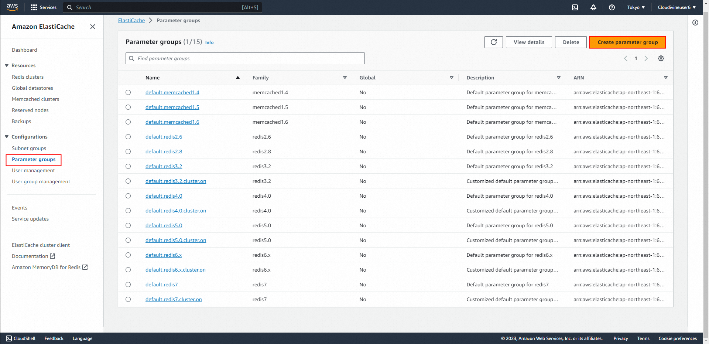Select default.redis7 radio button

(128, 285)
